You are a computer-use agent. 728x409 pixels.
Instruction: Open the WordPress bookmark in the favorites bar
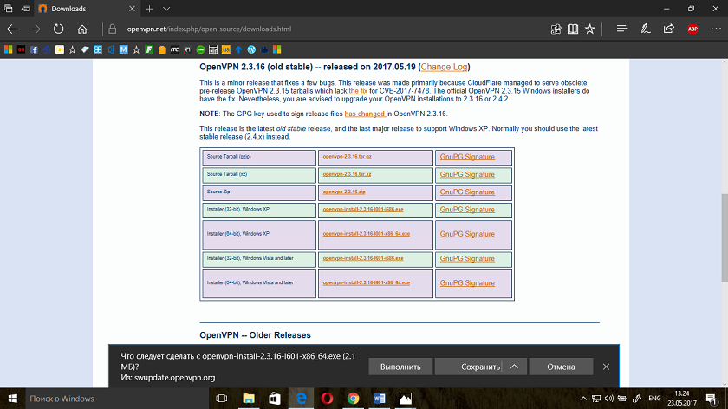click(251, 49)
